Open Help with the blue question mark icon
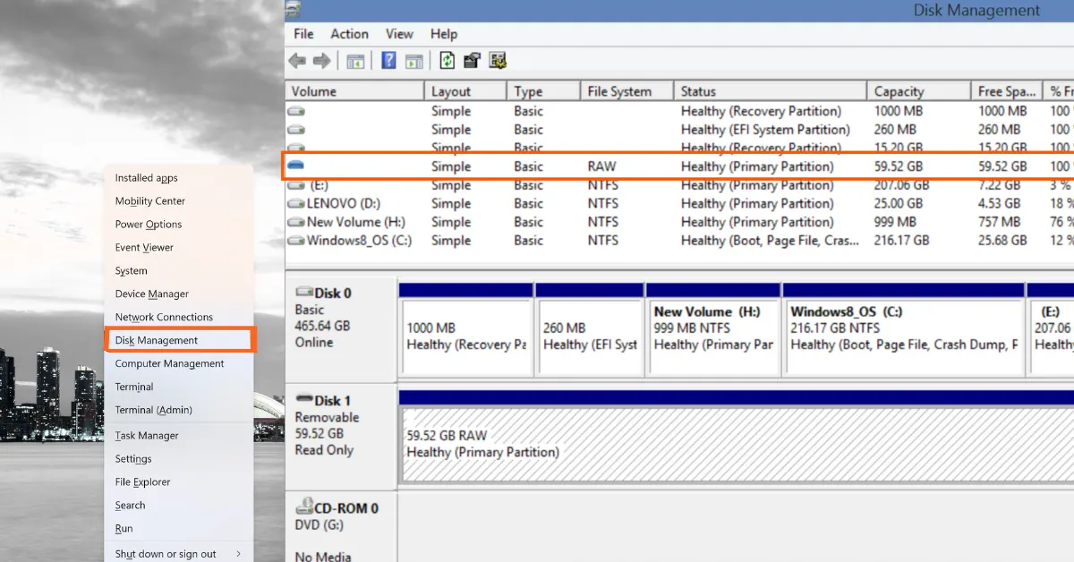 point(388,61)
